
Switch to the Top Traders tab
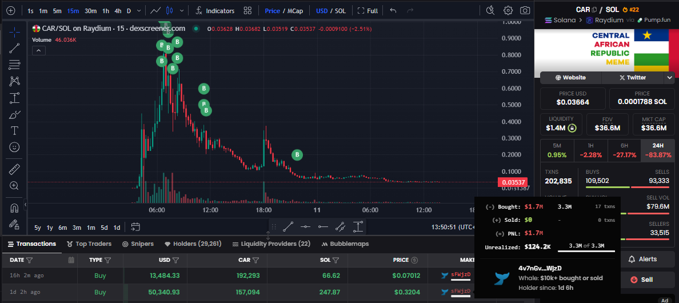(89, 244)
